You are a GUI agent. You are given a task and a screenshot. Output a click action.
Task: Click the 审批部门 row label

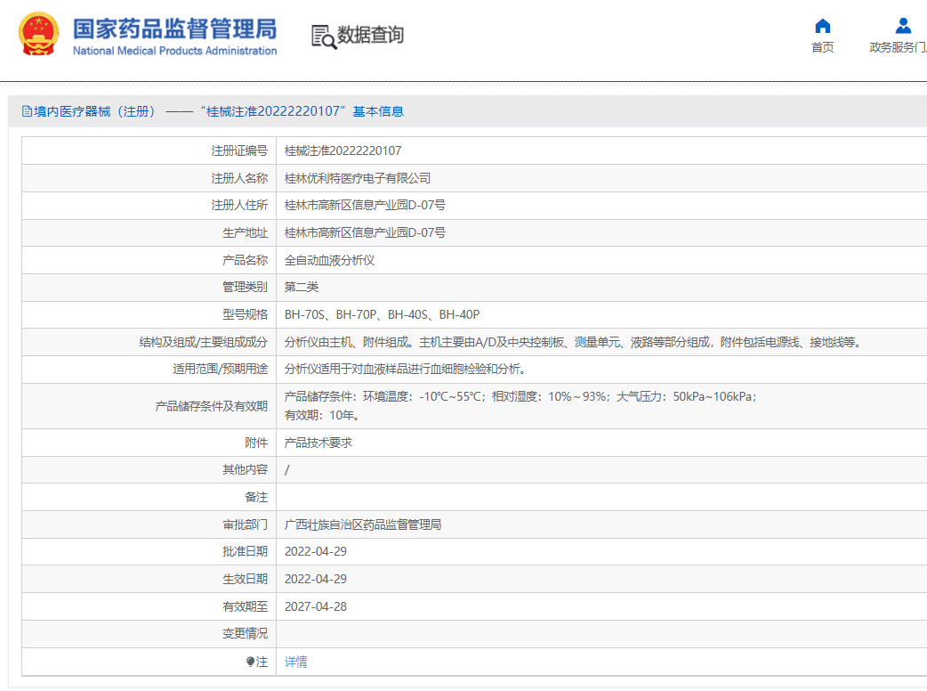(245, 524)
